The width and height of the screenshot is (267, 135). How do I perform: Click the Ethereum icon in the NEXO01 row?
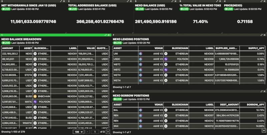point(35,54)
